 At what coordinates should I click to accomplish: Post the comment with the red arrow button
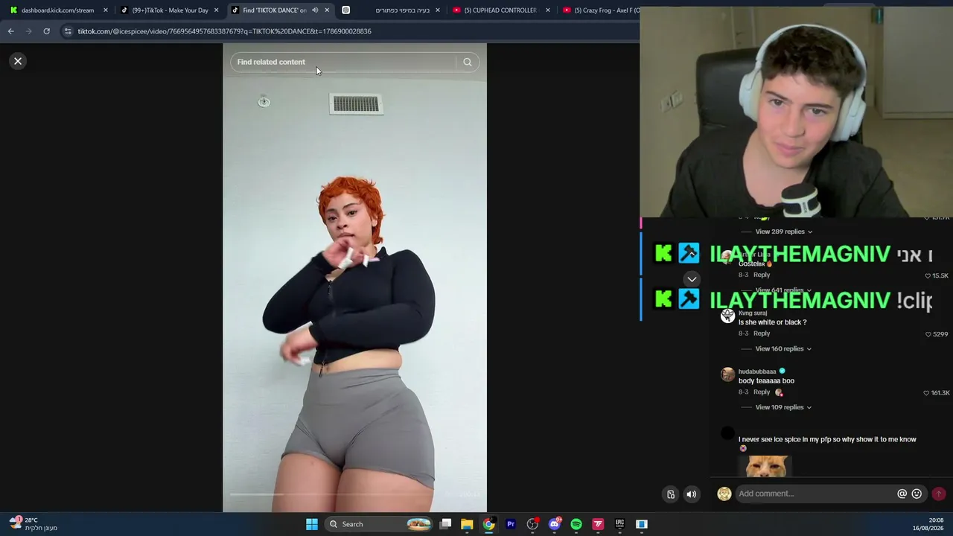(x=939, y=494)
